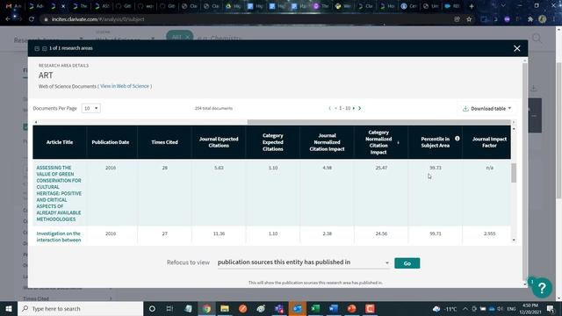
Task: Click sort arrow on Category Normalized Citation Impact
Action: (398, 142)
